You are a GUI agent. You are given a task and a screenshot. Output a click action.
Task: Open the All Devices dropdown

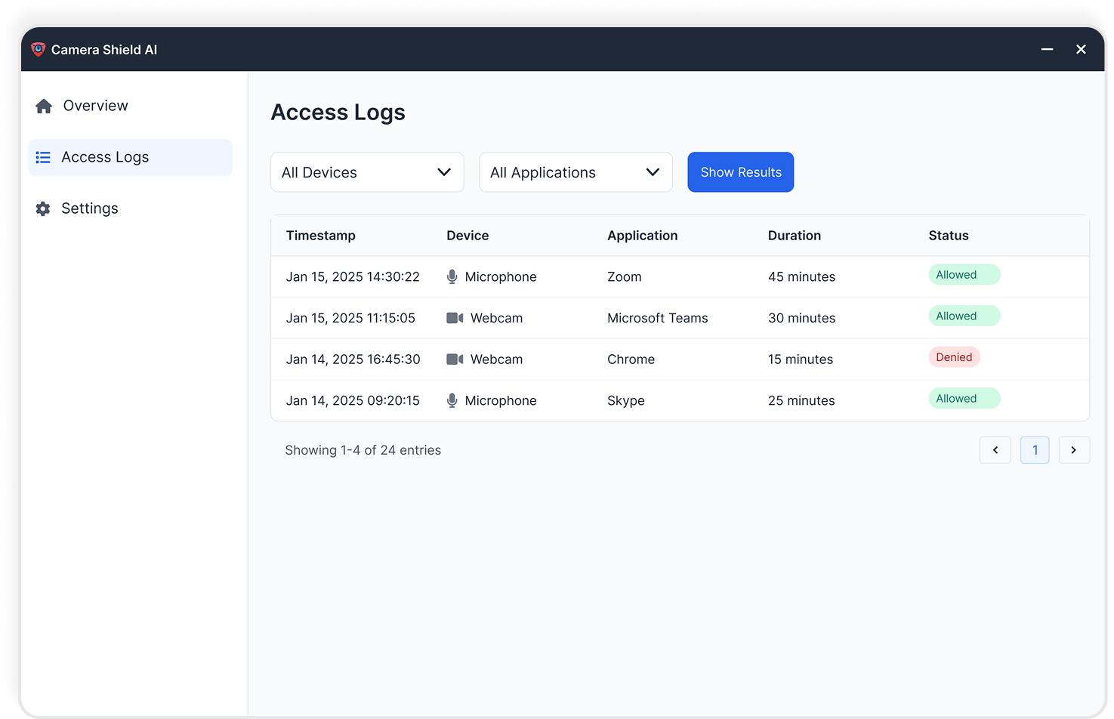(367, 172)
